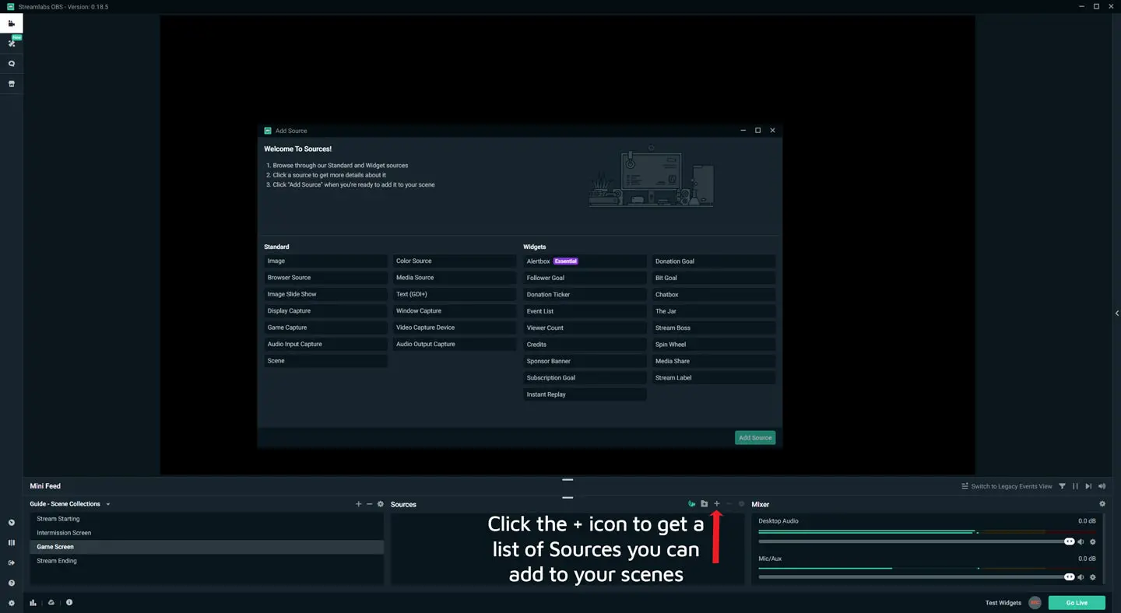Pick the Instant Replay widget
1121x613 pixels.
(585, 394)
